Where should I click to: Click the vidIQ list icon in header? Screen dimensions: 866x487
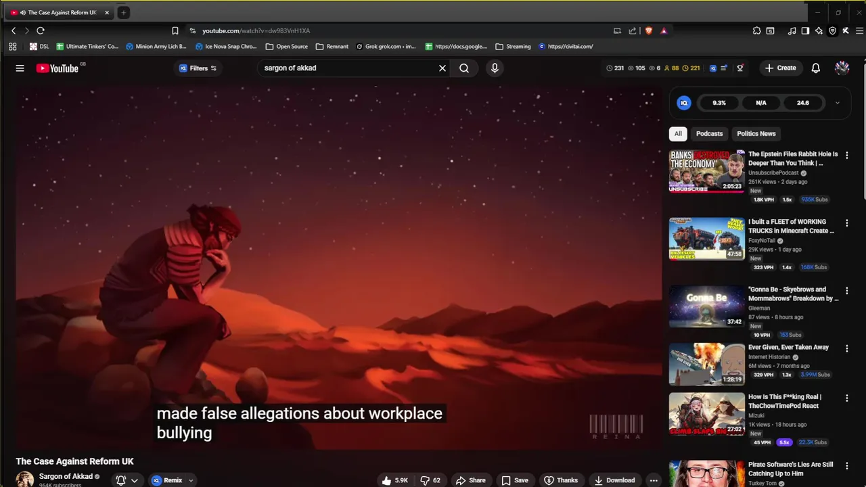click(x=724, y=68)
